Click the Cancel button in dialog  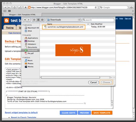point(94,82)
